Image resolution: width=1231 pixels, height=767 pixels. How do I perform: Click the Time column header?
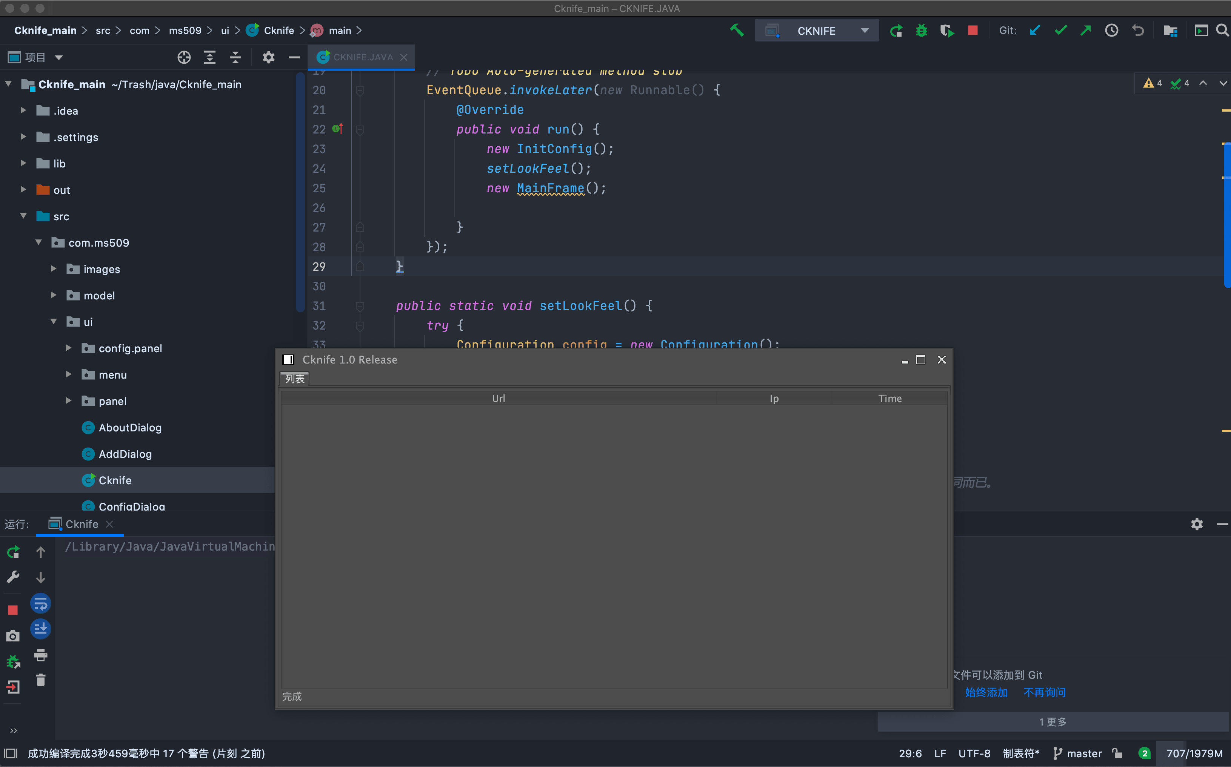[x=890, y=398]
